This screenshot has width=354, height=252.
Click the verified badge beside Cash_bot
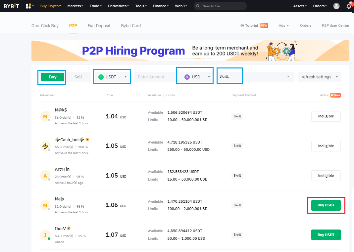tap(87, 140)
